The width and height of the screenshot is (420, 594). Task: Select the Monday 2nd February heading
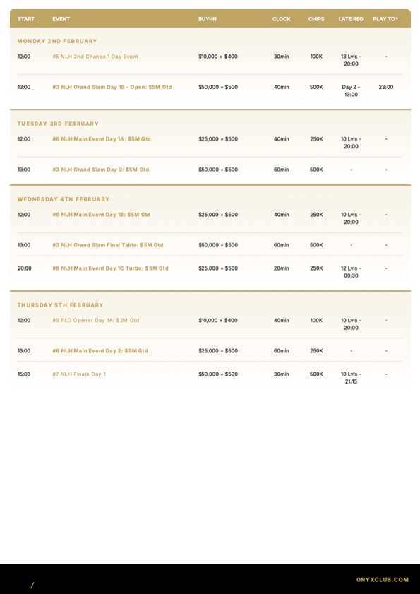(x=57, y=41)
